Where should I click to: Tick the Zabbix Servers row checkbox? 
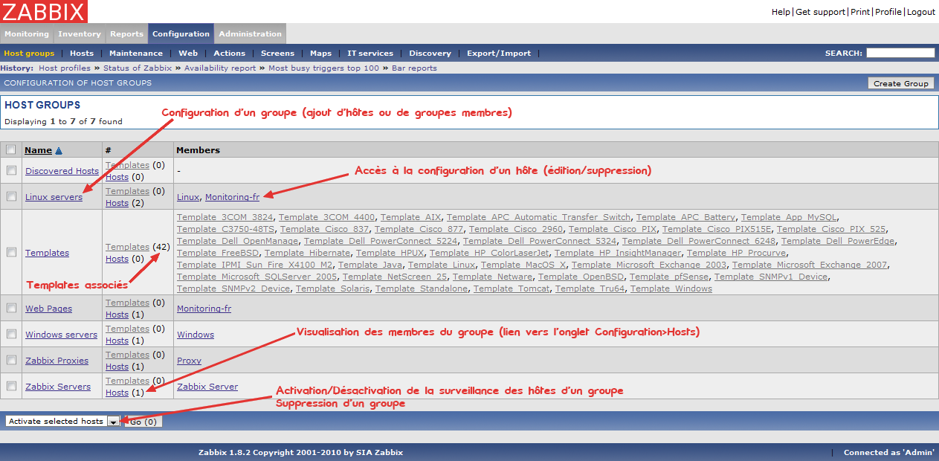point(11,386)
